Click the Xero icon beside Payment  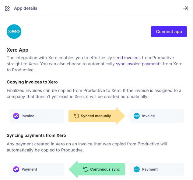click(x=137, y=169)
